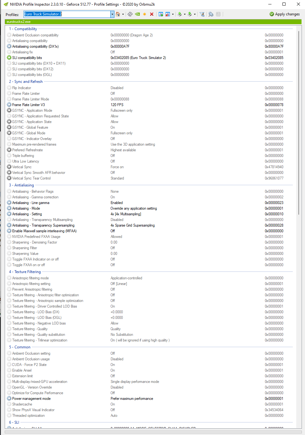Screen dimensions: 305x435
Task: Click the remove application from profile icon
Action: pos(168,14)
